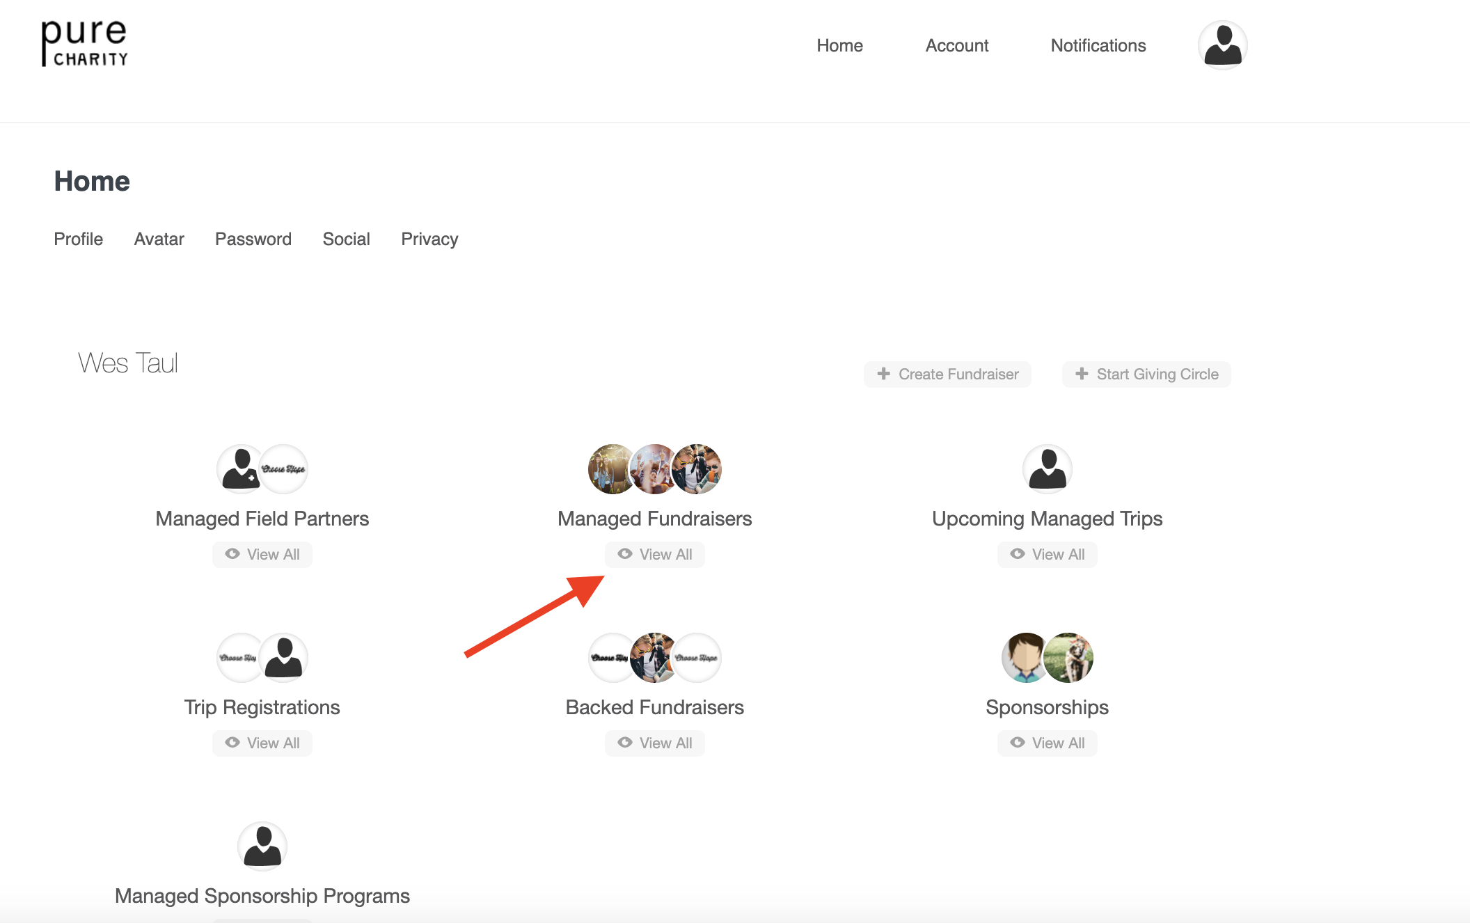View all Backed Fundraisers

pos(655,743)
